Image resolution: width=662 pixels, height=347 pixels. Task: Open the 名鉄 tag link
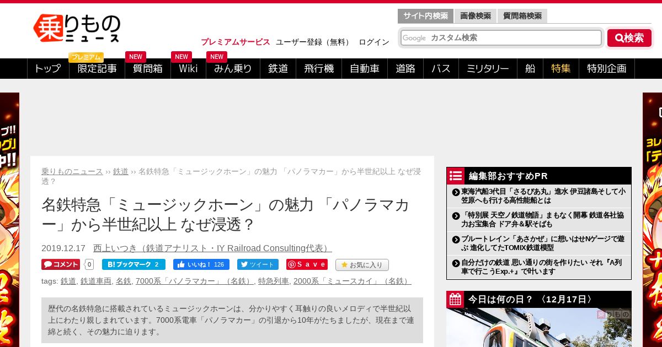click(124, 281)
